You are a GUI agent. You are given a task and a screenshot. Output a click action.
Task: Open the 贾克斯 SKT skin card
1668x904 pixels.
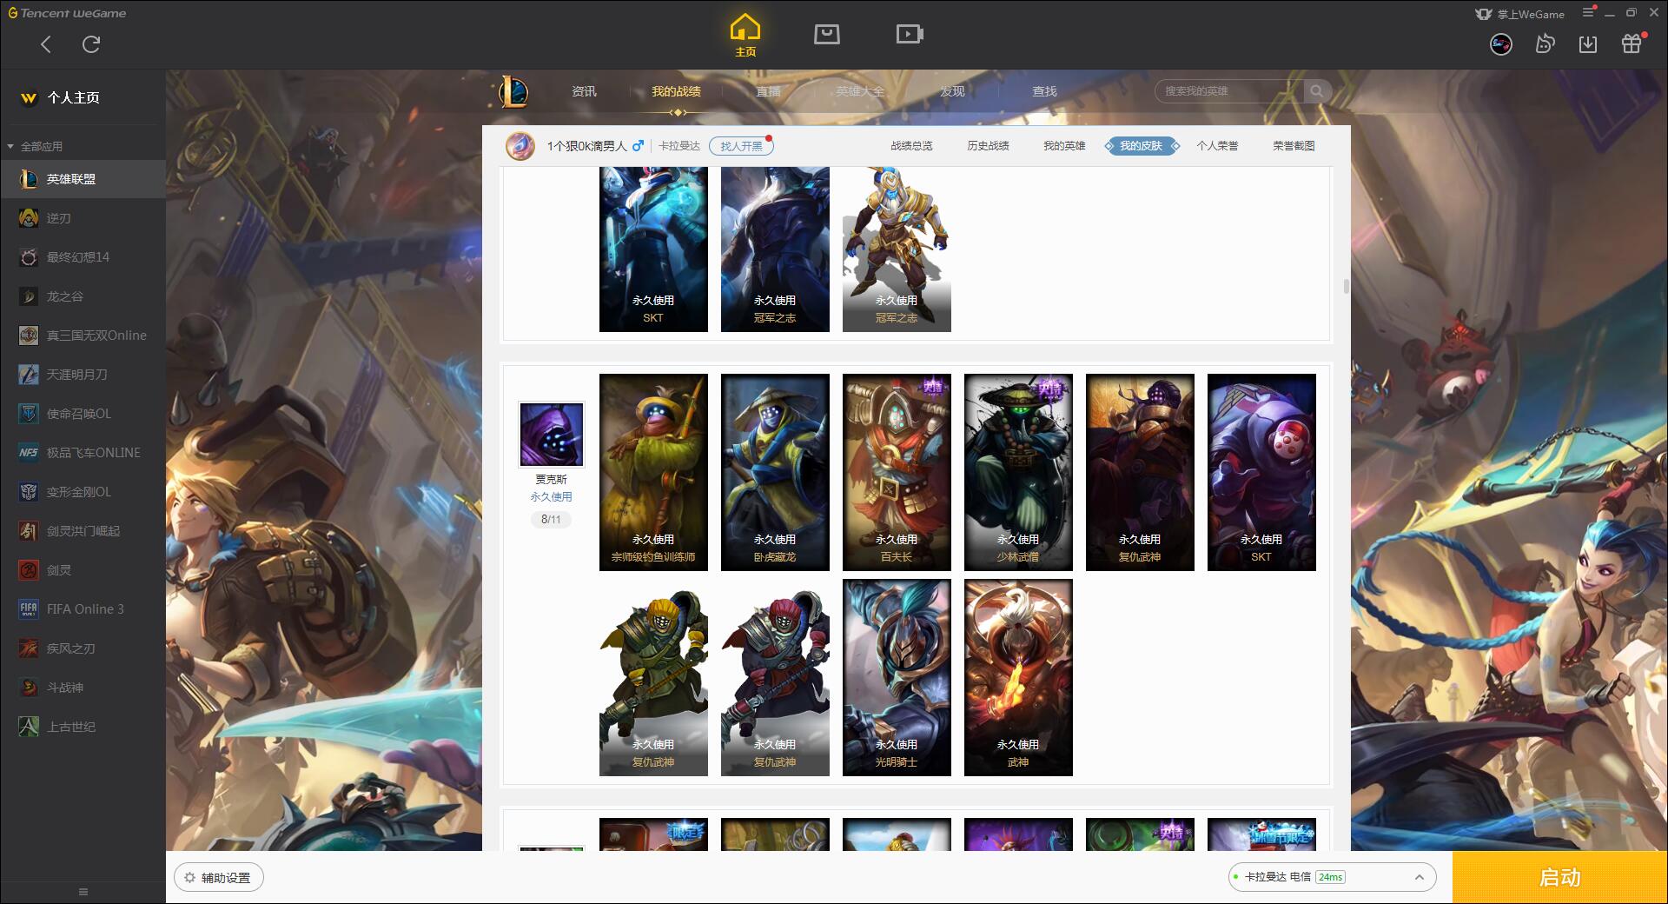(x=1261, y=472)
